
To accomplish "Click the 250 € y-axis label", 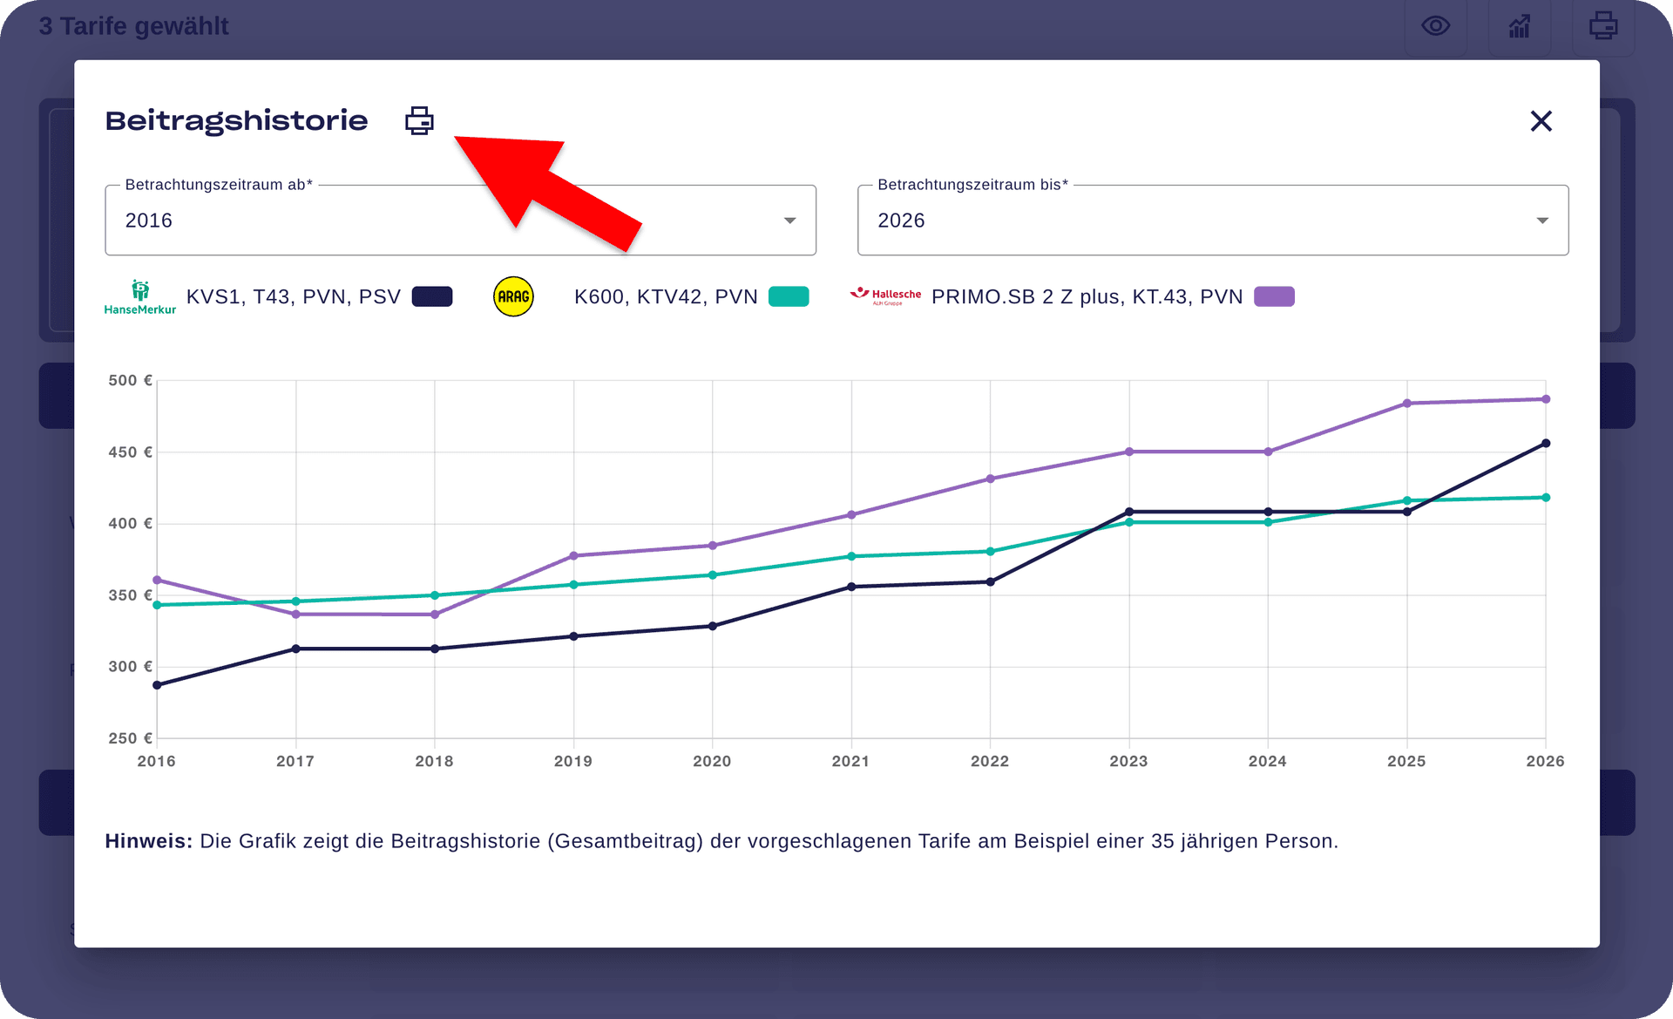I will click(x=130, y=738).
